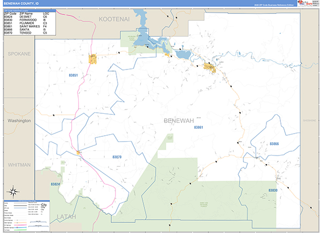Click the small yellow Tensed city marker

78,153
